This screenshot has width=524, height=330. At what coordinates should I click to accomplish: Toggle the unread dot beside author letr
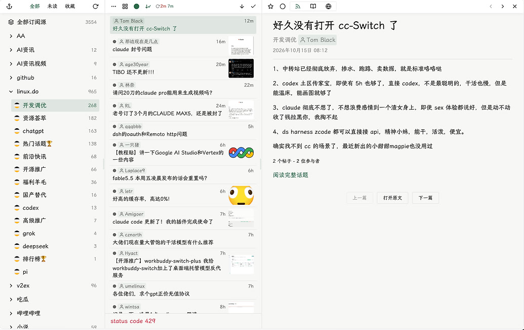tap(114, 192)
